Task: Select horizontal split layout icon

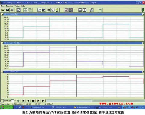Action: [80, 10]
